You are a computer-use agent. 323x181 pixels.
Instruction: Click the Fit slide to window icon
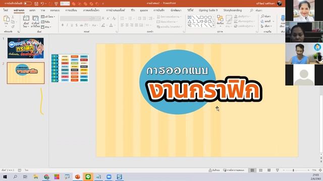pyautogui.click(x=320, y=170)
